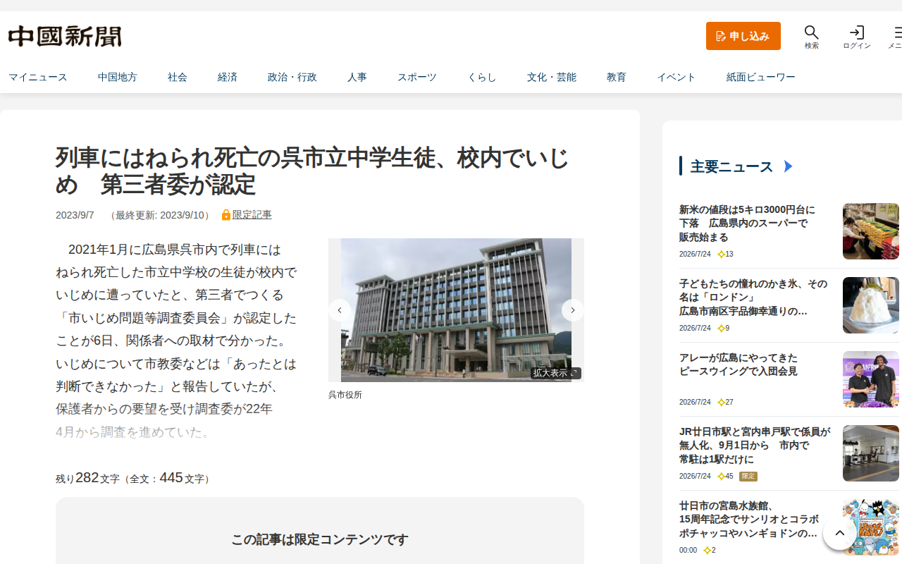Click the 申し込み subscribe button
Viewport: 902px width, 564px height.
point(743,36)
